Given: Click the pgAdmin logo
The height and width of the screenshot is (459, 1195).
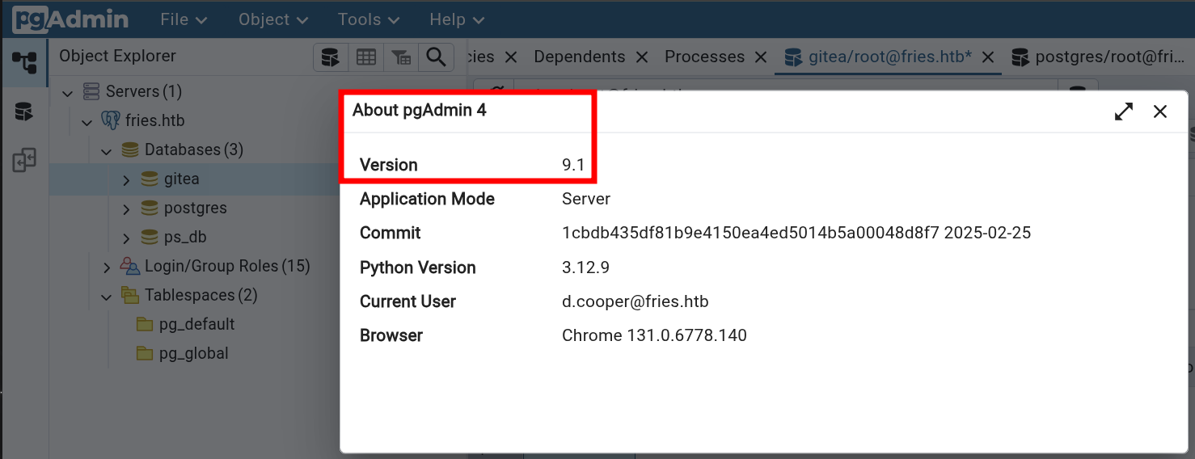Looking at the screenshot, I should (71, 19).
